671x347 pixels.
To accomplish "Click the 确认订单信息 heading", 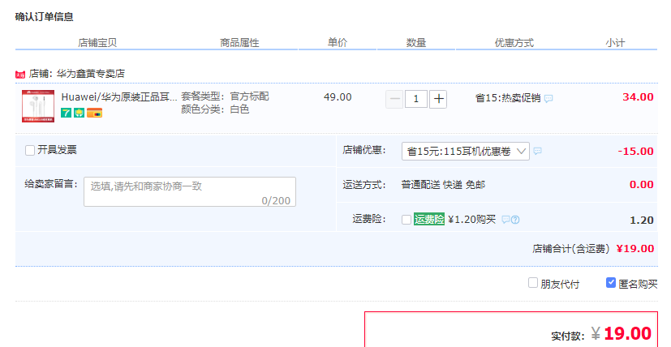I will (x=44, y=17).
